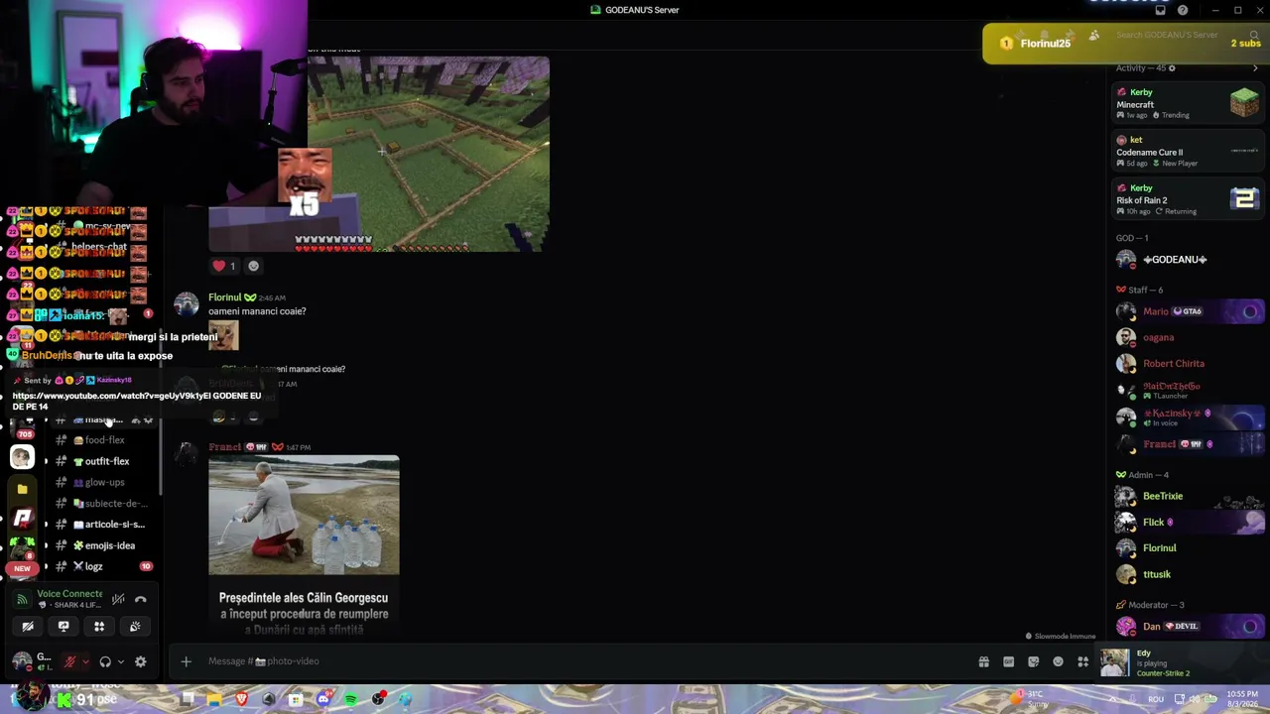Click in the message input field
Image resolution: width=1270 pixels, height=714 pixels.
pyautogui.click(x=585, y=661)
